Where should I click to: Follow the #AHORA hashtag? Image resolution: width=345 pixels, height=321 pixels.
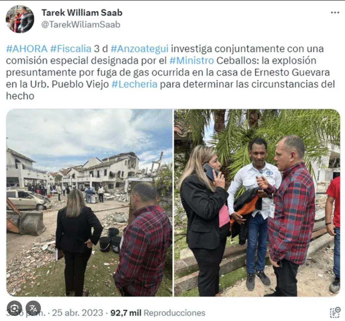tap(27, 48)
